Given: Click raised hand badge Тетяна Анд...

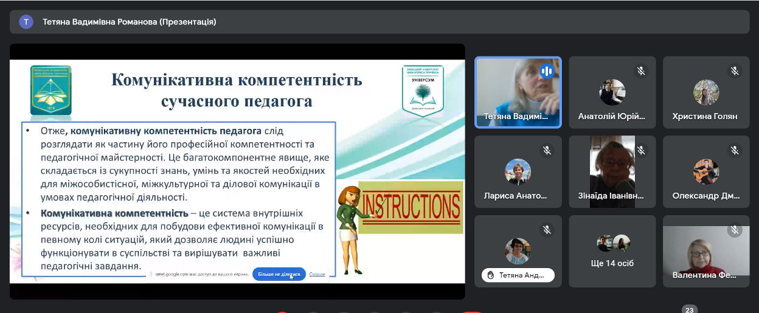Looking at the screenshot, I should click(518, 275).
